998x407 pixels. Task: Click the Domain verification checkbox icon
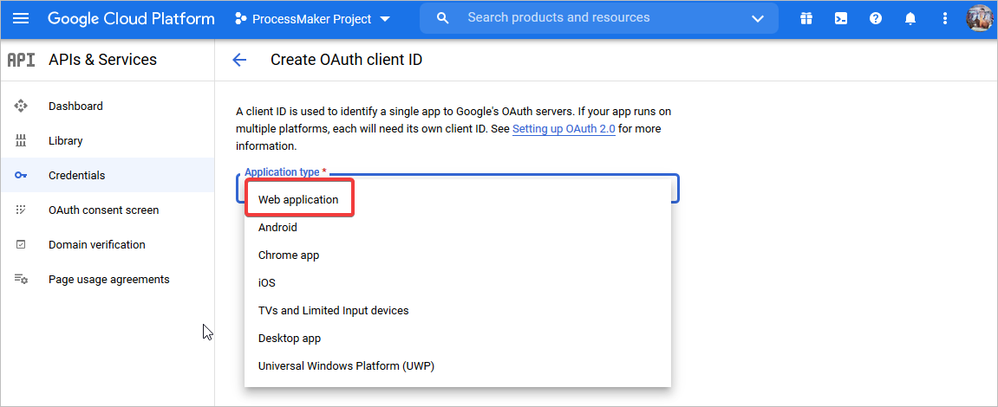tap(21, 245)
